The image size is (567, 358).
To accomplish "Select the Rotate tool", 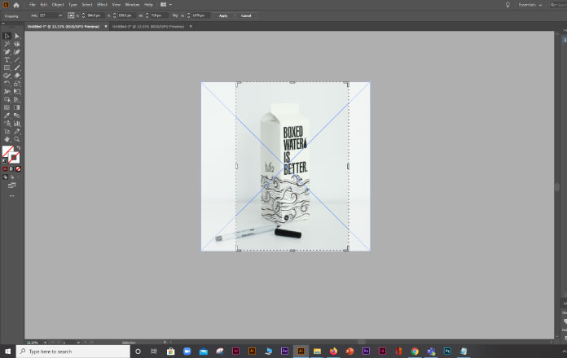I will [7, 84].
